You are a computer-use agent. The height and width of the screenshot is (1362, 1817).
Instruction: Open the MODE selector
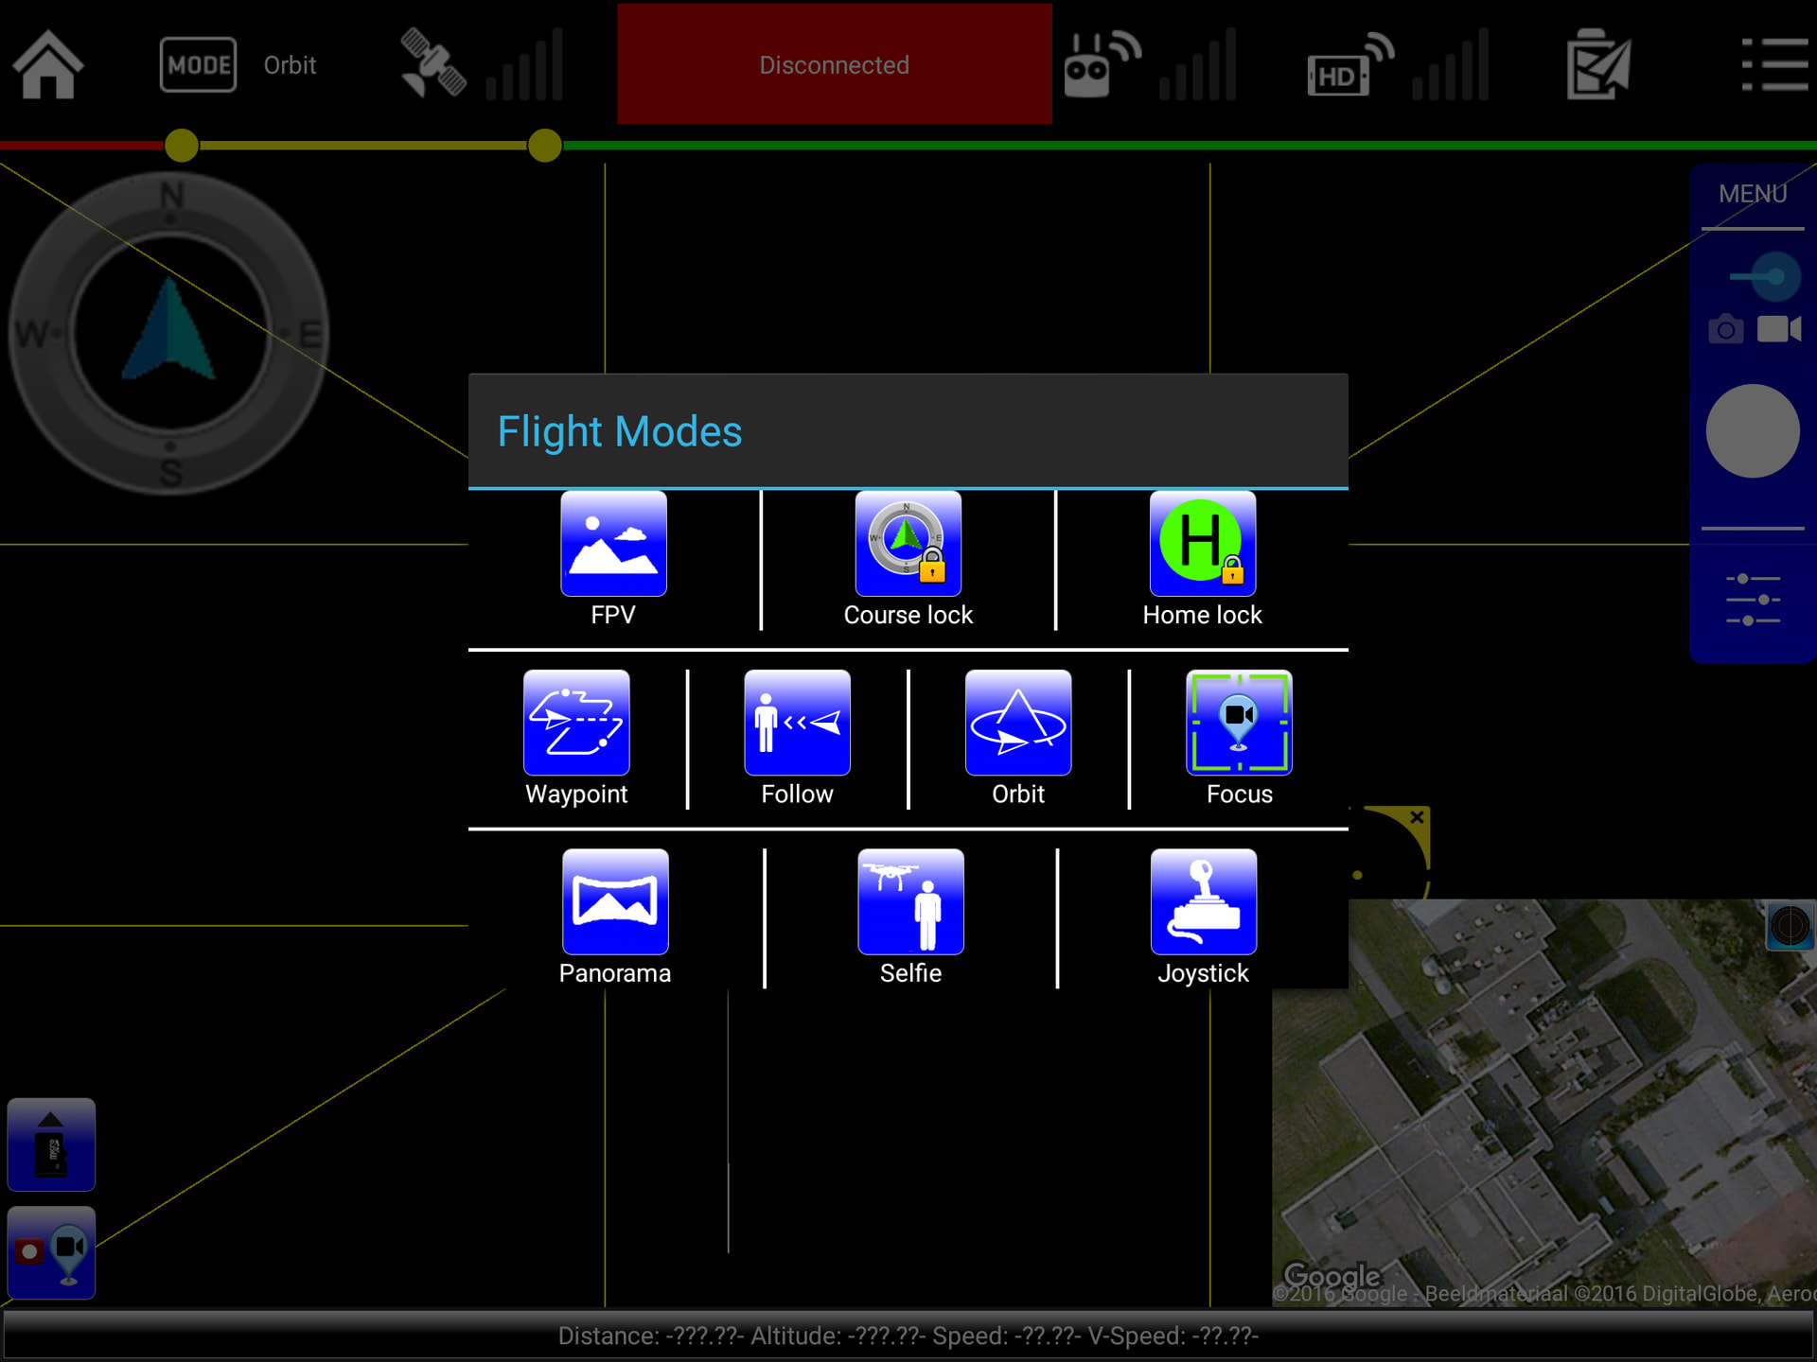click(198, 65)
